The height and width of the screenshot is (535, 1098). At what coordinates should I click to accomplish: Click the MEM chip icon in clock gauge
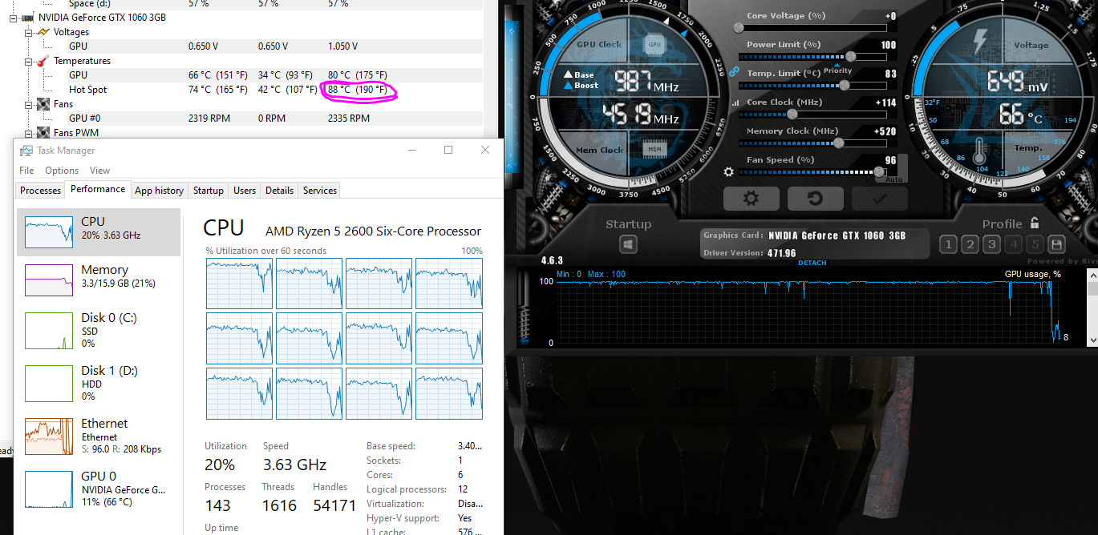coord(654,149)
